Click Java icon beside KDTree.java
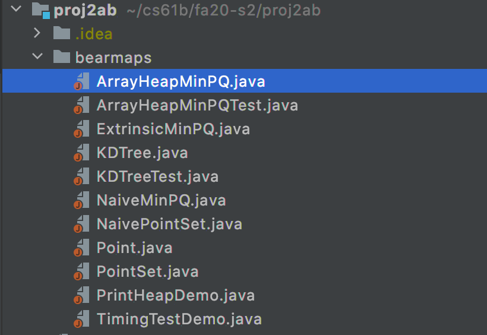The width and height of the screenshot is (487, 335). [81, 153]
